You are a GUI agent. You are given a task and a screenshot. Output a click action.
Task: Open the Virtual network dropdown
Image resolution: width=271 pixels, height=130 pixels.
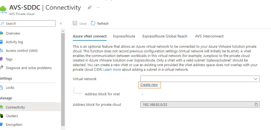200,79
